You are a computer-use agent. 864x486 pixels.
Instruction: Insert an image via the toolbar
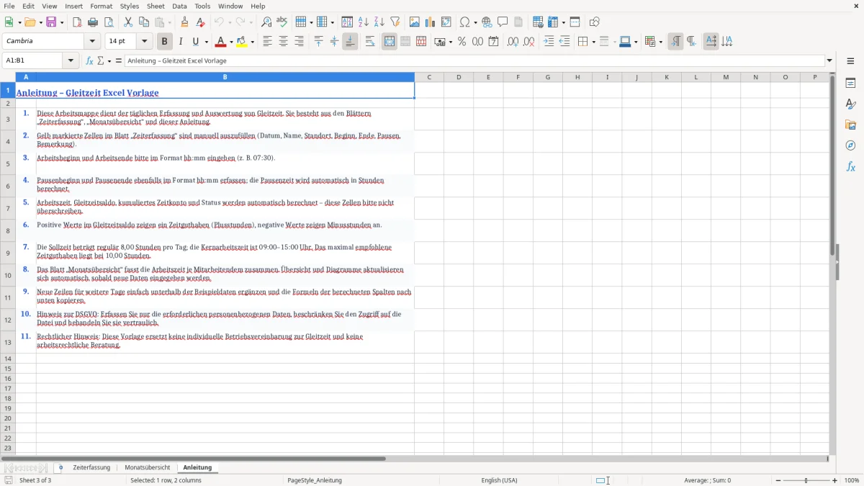415,22
